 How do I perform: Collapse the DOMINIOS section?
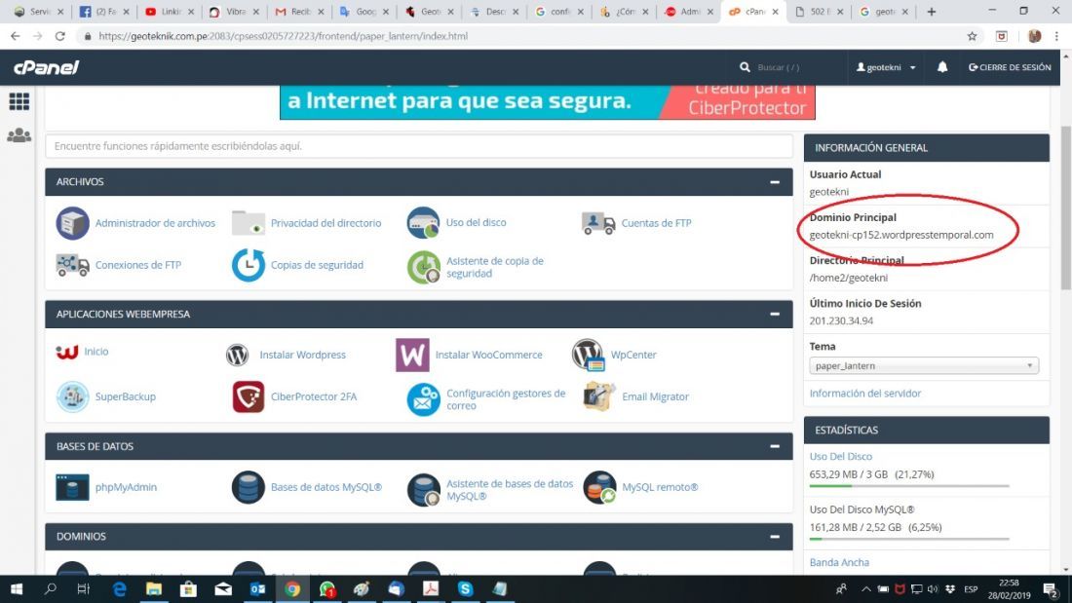point(775,537)
